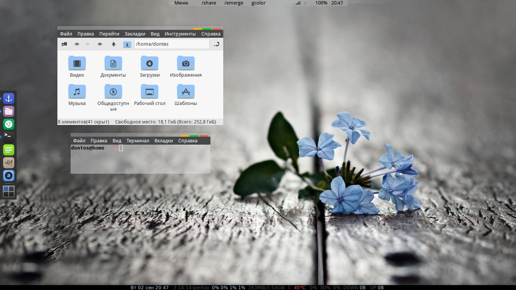Go back to previous folder
516x290 pixels.
click(77, 44)
